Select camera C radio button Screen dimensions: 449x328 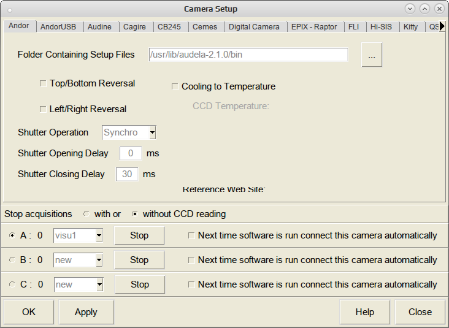click(12, 284)
